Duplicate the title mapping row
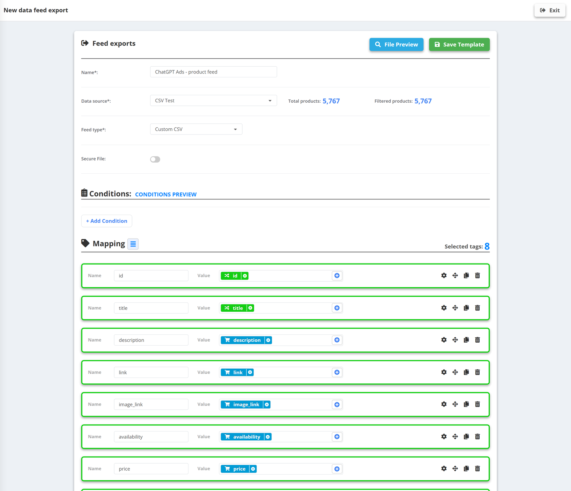 point(466,308)
